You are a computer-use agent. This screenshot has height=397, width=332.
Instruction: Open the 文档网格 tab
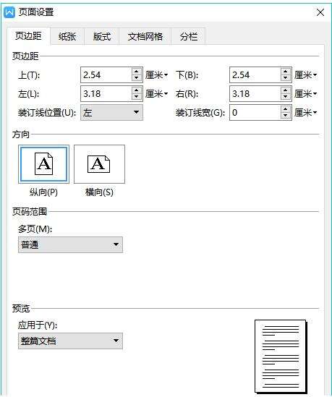[x=145, y=37]
